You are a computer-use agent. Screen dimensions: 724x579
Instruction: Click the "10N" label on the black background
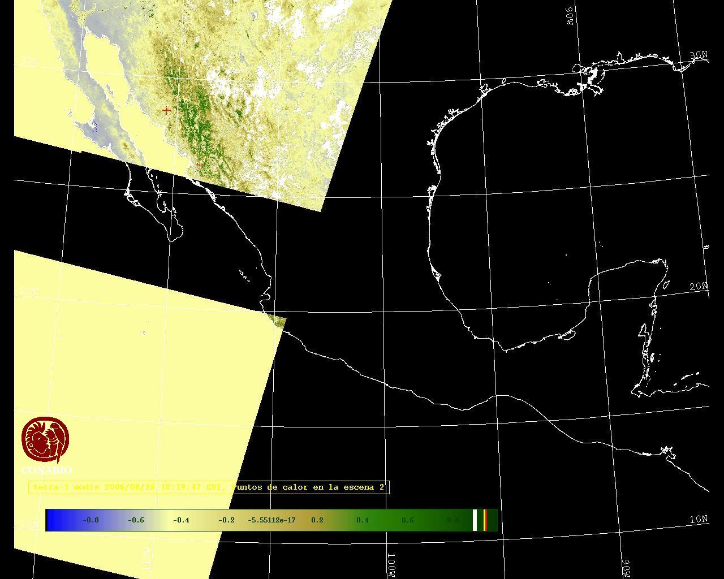click(x=699, y=518)
